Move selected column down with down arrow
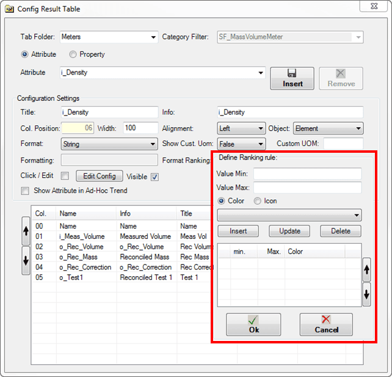 [26, 261]
